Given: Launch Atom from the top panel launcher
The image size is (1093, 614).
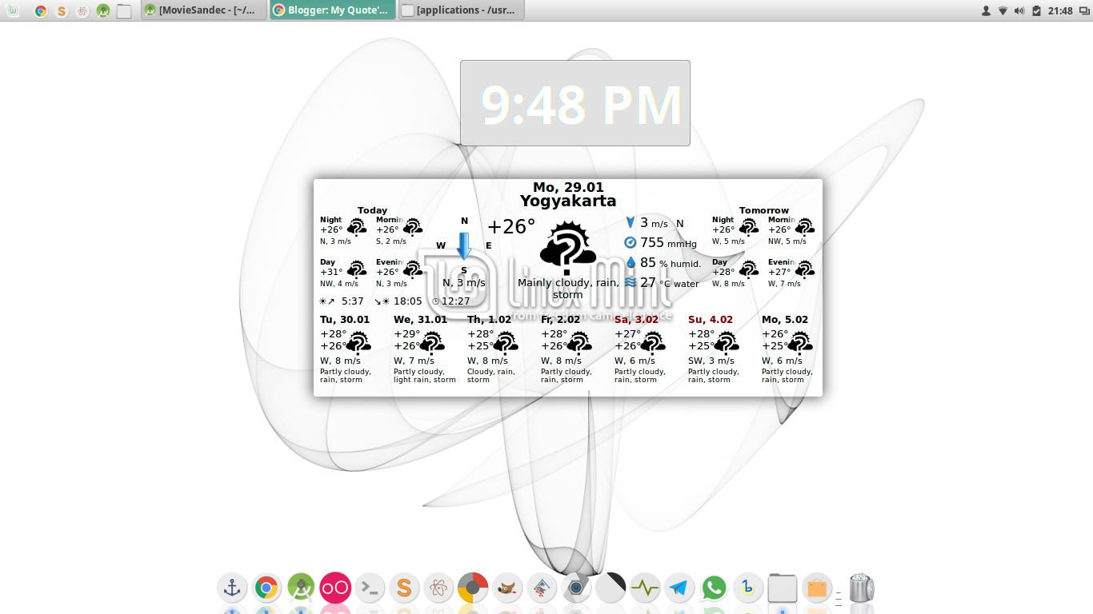Looking at the screenshot, I should tap(82, 11).
